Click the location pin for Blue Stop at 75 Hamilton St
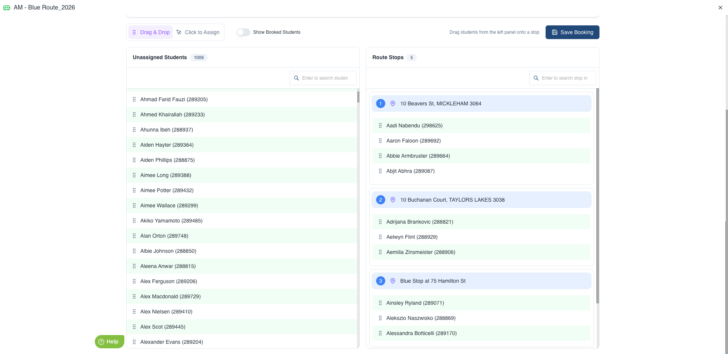Viewport: 728px width, 354px height. [x=393, y=281]
